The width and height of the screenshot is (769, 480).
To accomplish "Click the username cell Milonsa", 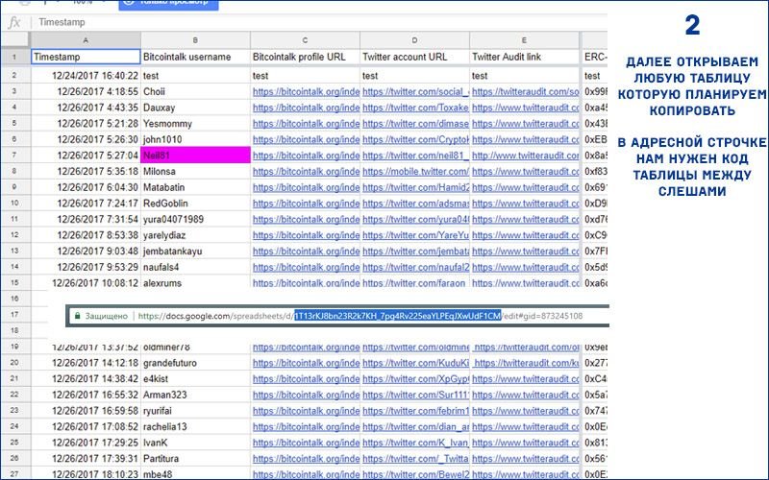I will click(x=195, y=172).
